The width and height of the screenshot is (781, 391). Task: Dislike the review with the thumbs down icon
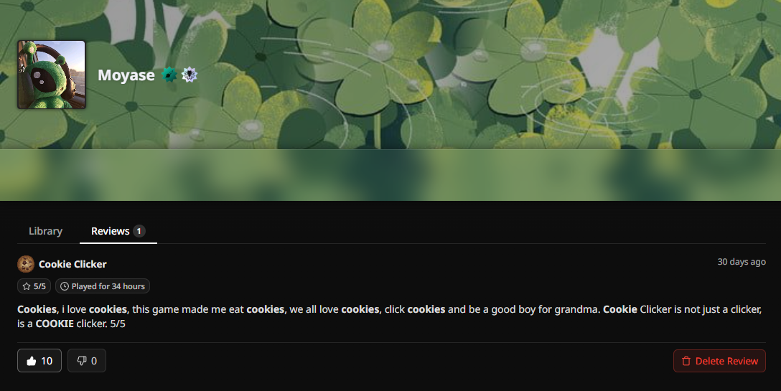82,361
